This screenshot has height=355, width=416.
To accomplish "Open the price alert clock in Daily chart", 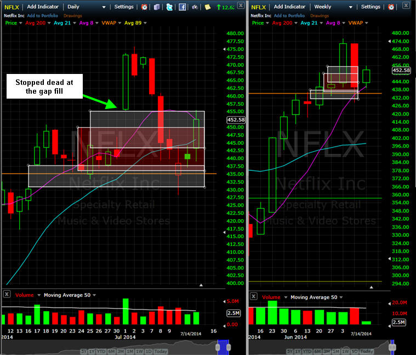I will pos(144,7).
